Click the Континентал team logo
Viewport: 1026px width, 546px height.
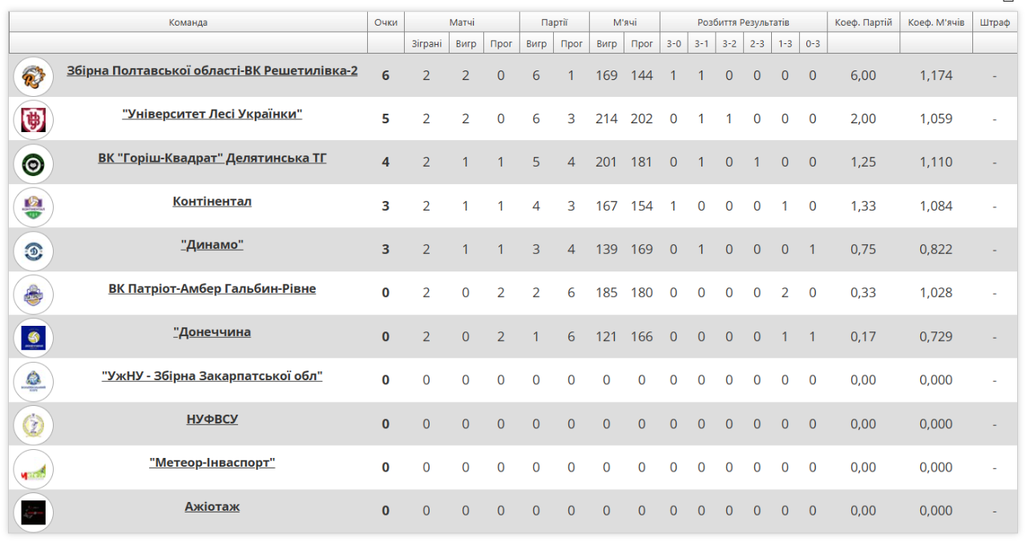pyautogui.click(x=34, y=207)
